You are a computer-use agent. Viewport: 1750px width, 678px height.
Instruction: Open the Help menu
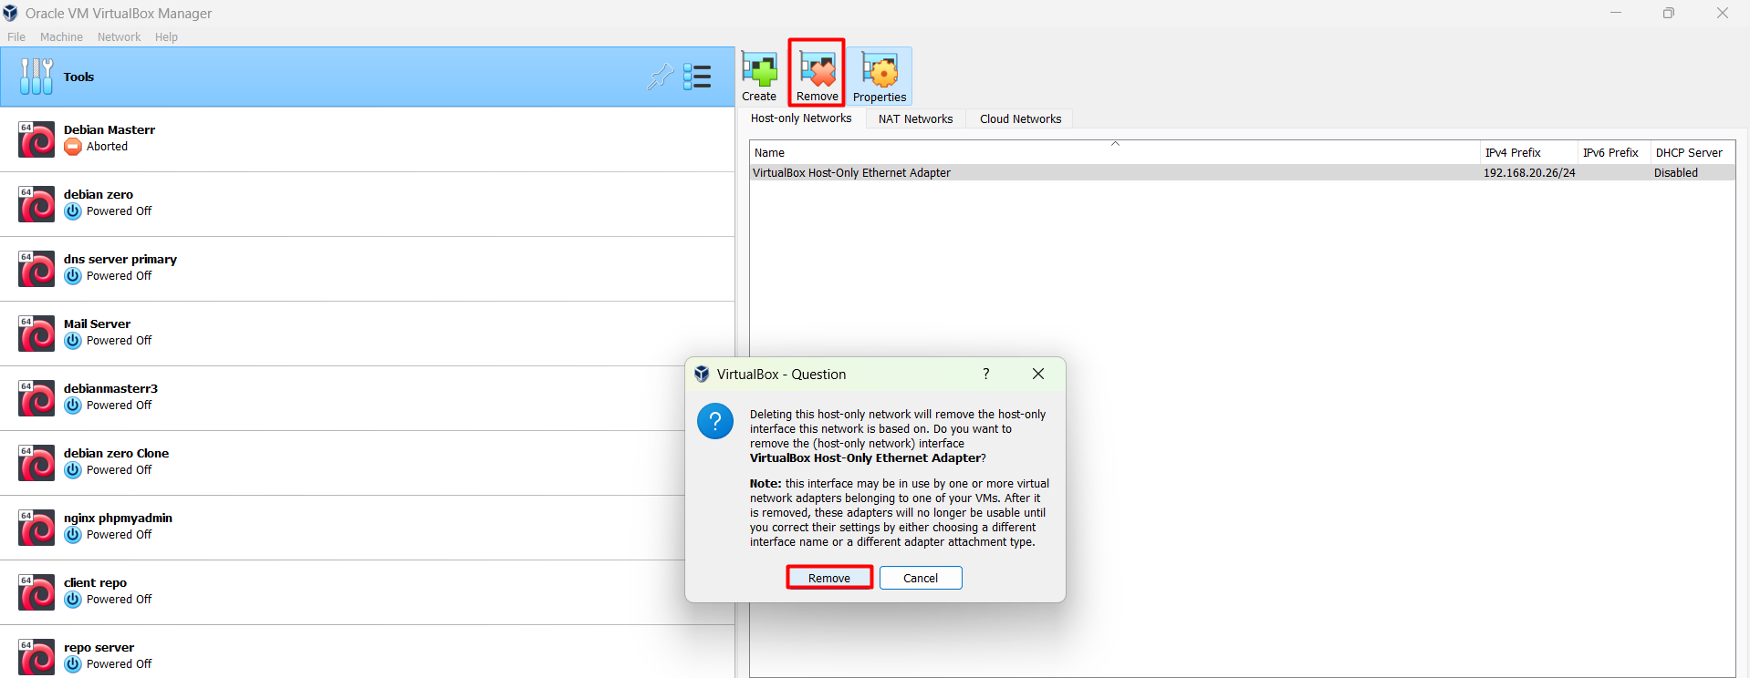point(166,37)
